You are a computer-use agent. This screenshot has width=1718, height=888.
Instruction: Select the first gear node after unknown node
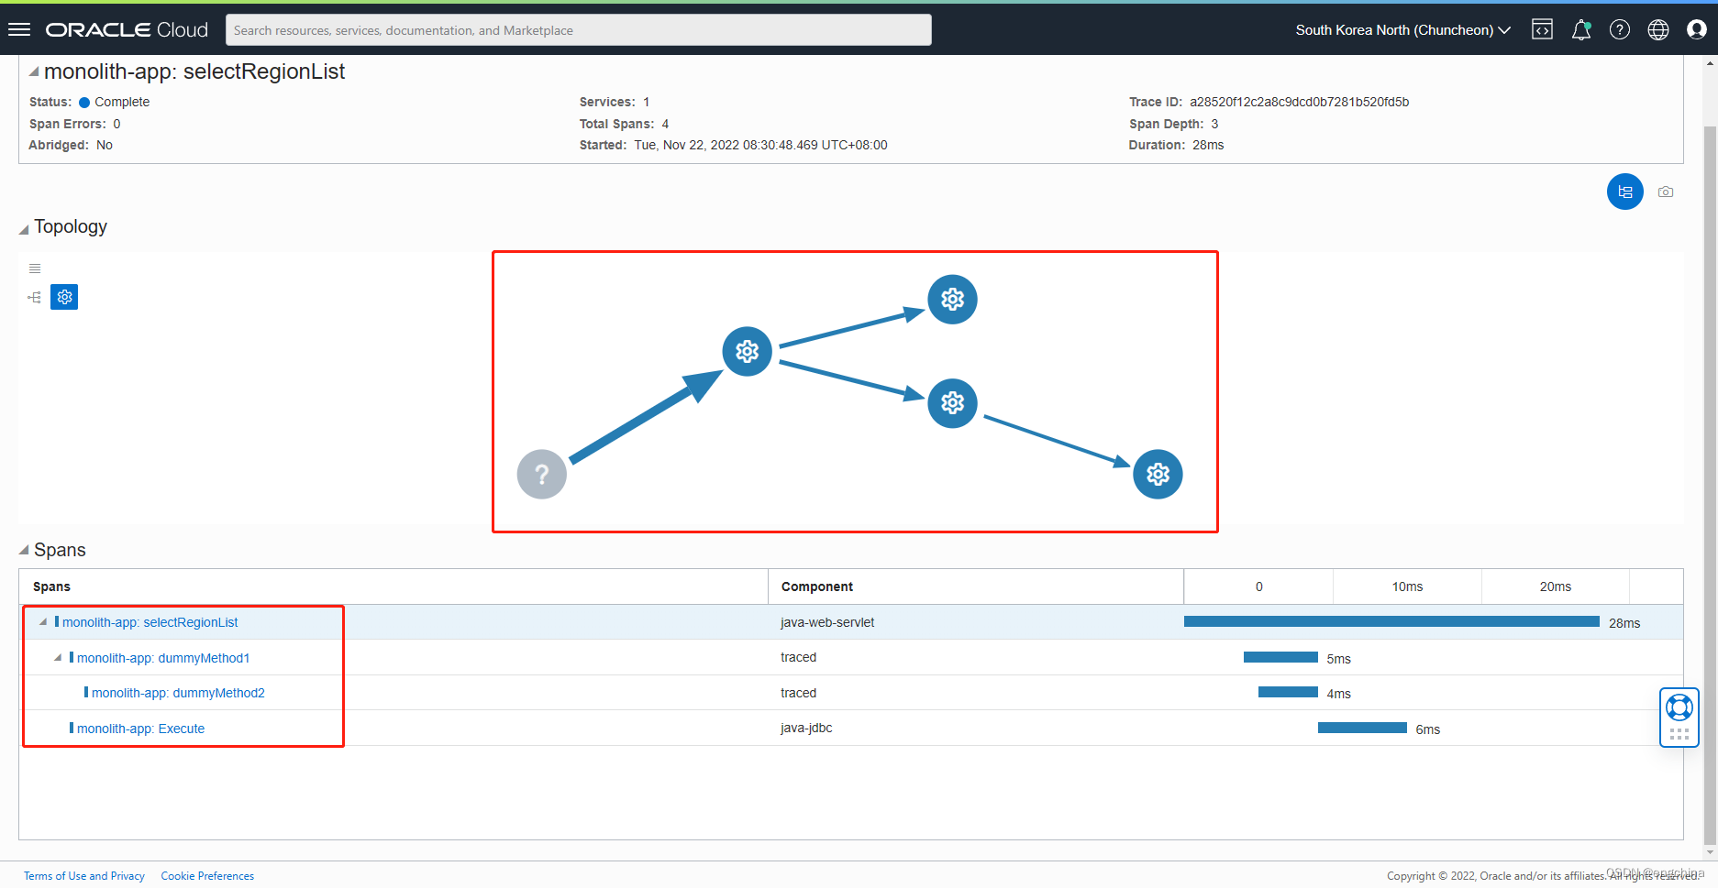coord(748,351)
